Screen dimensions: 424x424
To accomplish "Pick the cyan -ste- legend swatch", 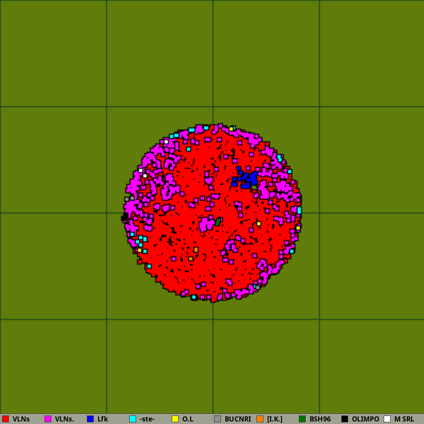I will (x=133, y=419).
